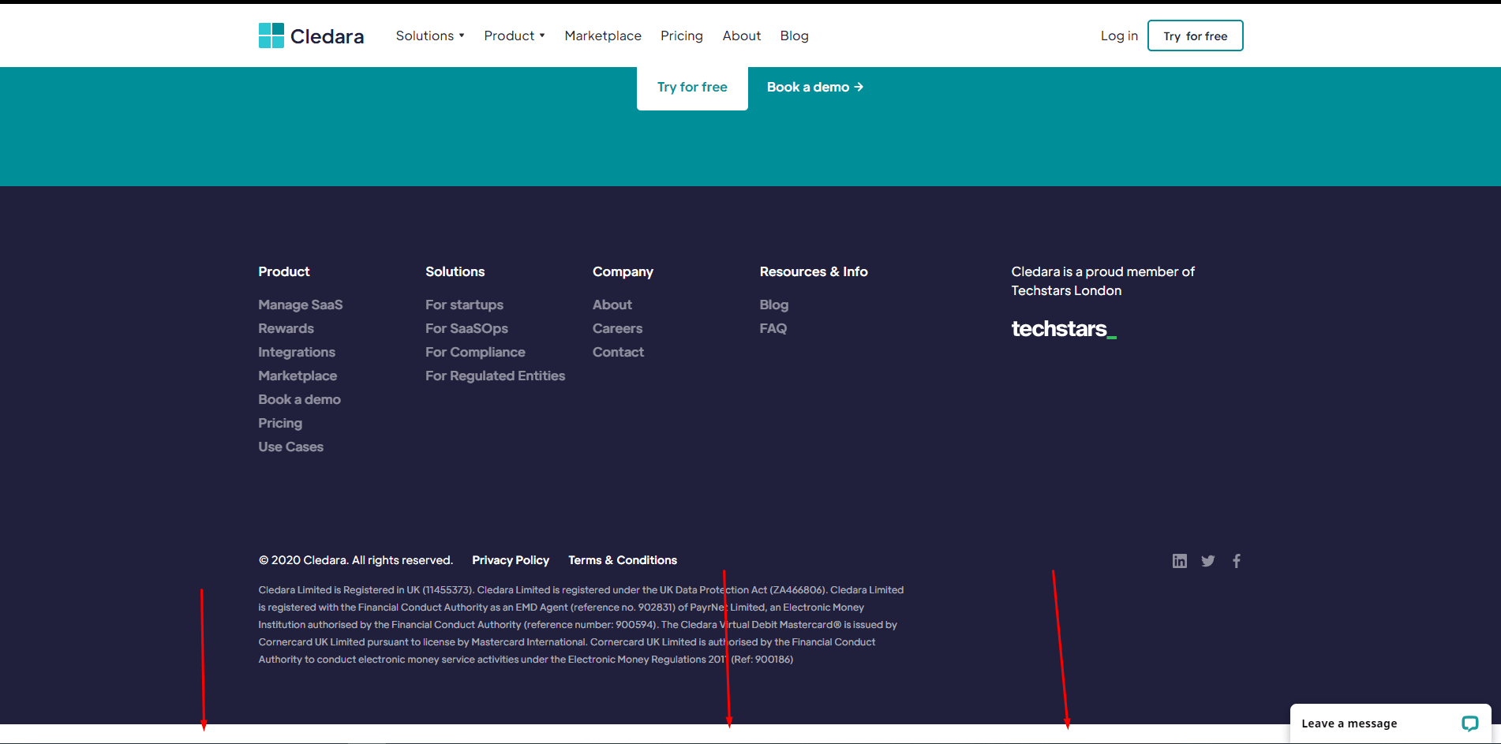The image size is (1501, 744).
Task: Click Book a demo with arrow
Action: [815, 87]
